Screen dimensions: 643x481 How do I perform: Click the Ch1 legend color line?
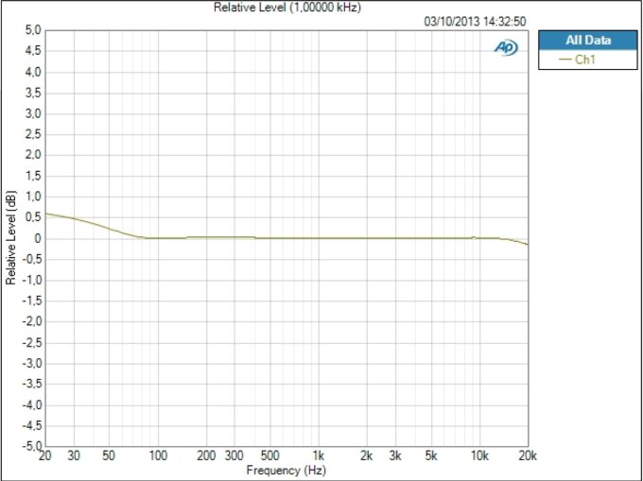click(x=565, y=60)
